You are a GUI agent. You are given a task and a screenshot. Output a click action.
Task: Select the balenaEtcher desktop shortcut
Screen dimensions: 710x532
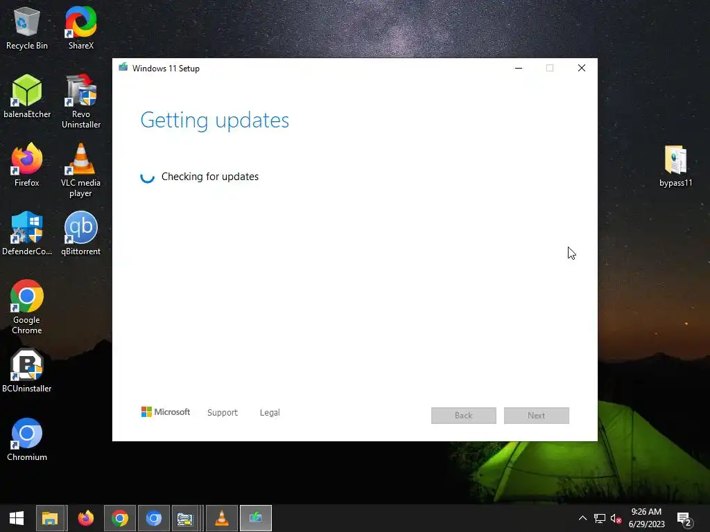click(x=27, y=96)
